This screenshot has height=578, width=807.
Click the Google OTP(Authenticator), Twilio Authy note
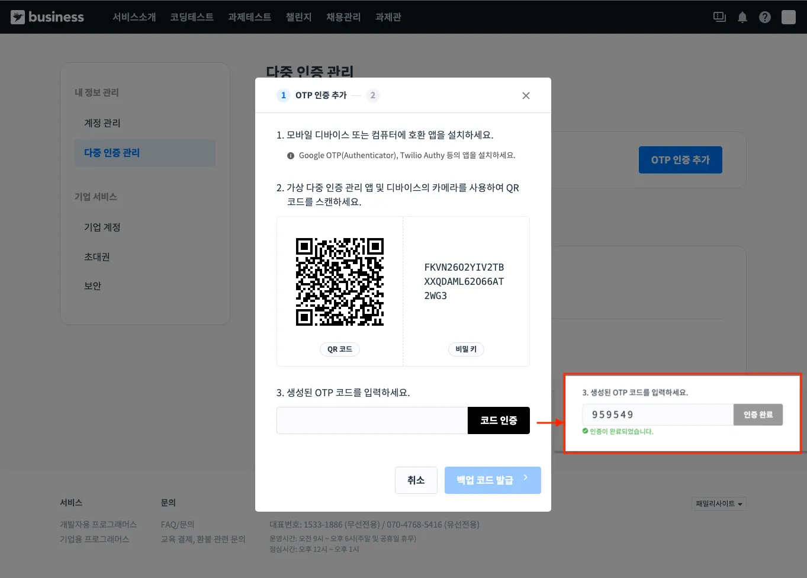[x=407, y=156]
